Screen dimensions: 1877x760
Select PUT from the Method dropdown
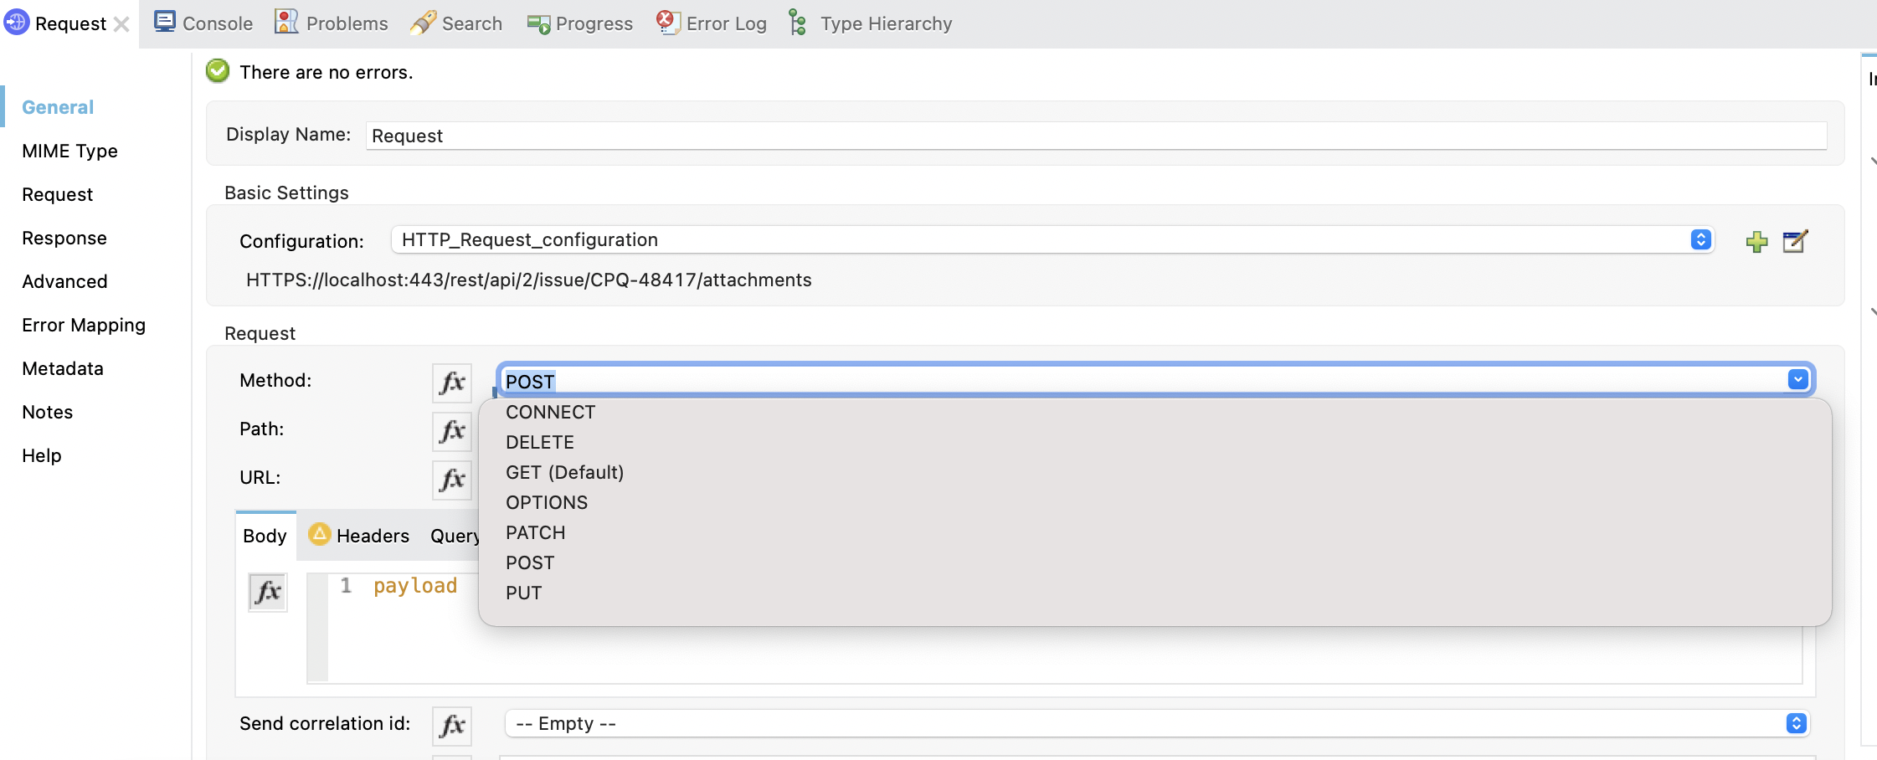523,593
